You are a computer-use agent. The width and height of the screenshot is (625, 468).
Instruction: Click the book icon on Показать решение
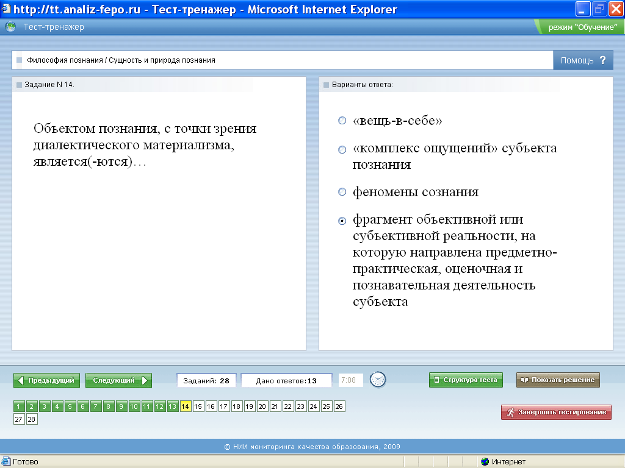pyautogui.click(x=524, y=380)
